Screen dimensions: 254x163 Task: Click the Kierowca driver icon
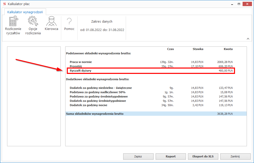pos(51,21)
